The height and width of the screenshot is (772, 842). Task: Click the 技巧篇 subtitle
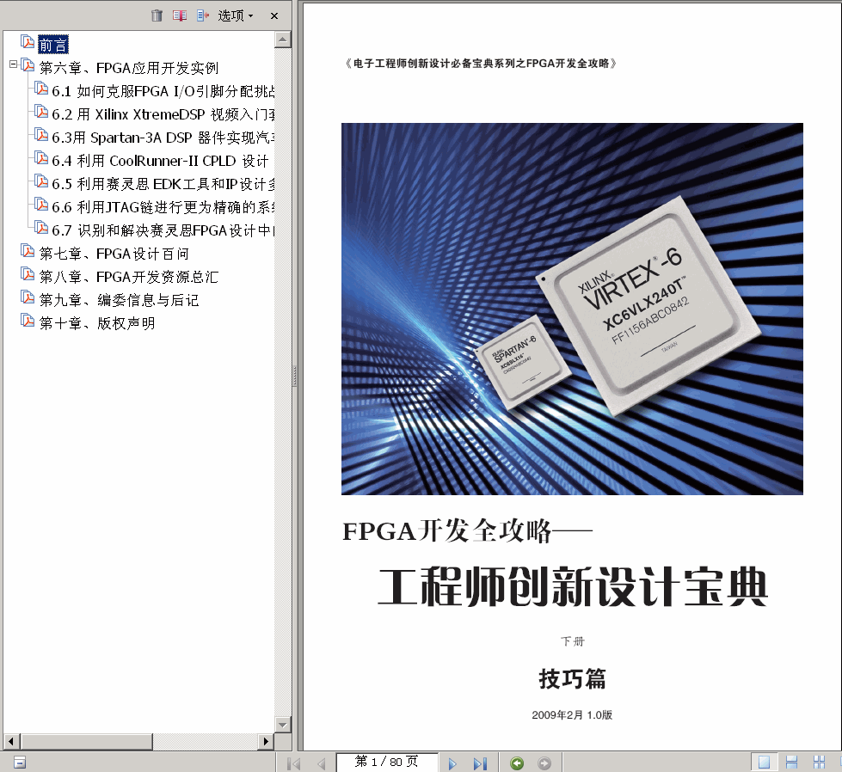pos(573,678)
